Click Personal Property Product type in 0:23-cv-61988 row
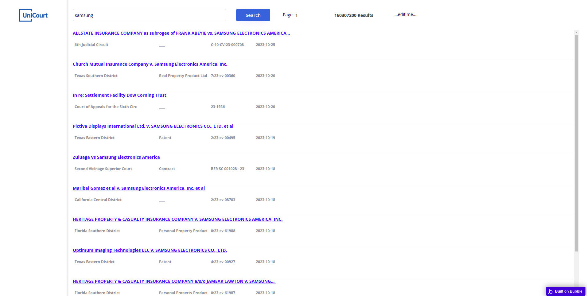This screenshot has width=587, height=296. point(183,231)
